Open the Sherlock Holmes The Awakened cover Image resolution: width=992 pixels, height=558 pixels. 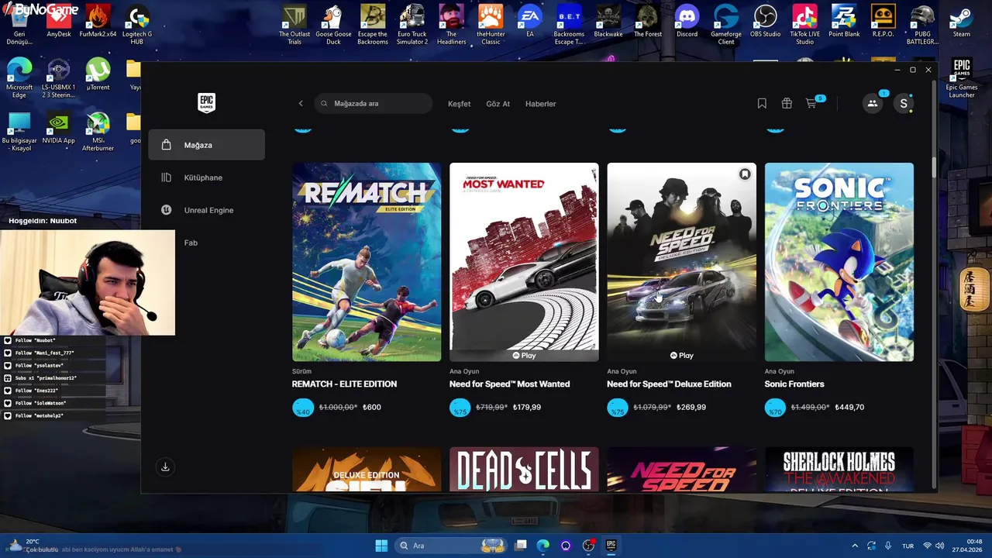pos(839,470)
